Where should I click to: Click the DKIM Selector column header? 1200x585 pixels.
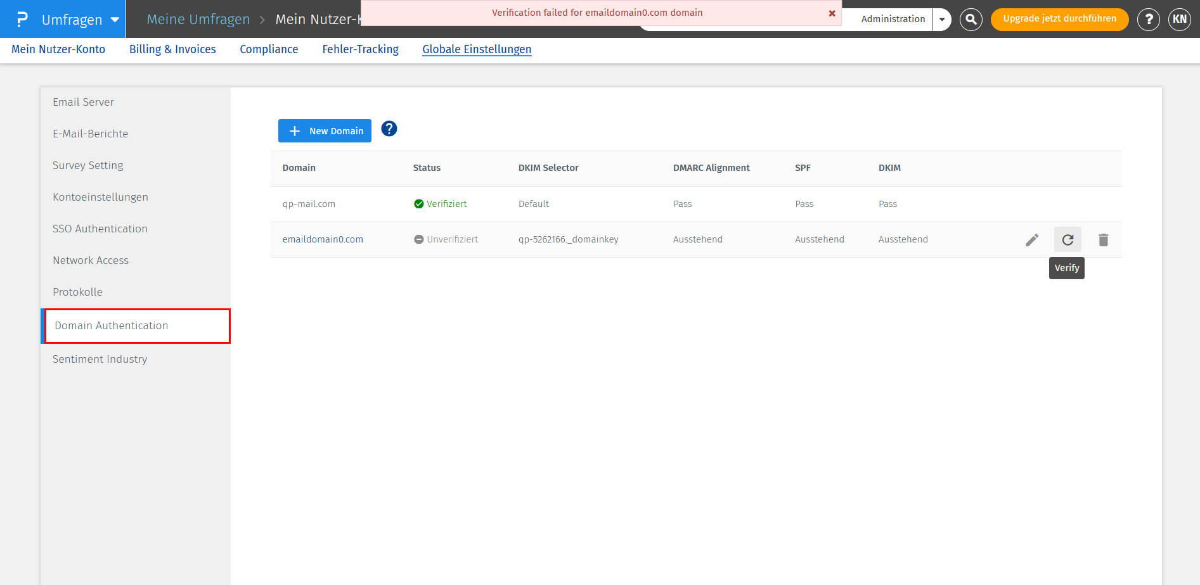click(x=548, y=168)
